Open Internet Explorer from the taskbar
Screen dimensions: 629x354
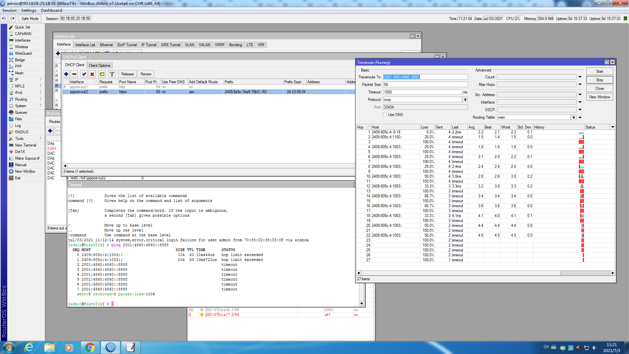29,347
